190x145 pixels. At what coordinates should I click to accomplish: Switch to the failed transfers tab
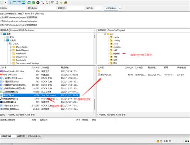pos(21,136)
